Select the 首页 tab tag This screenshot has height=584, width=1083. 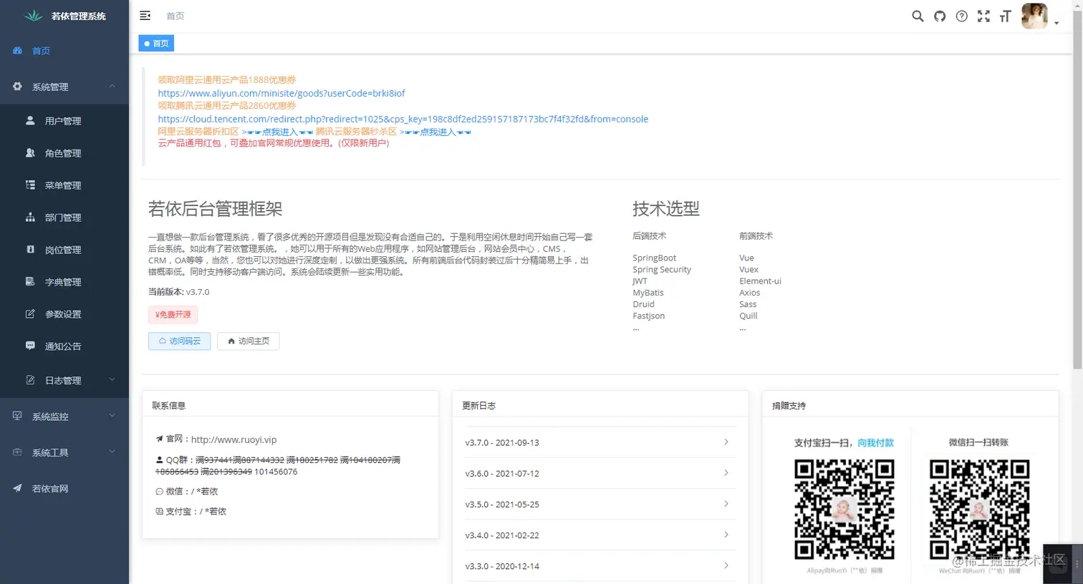point(155,43)
